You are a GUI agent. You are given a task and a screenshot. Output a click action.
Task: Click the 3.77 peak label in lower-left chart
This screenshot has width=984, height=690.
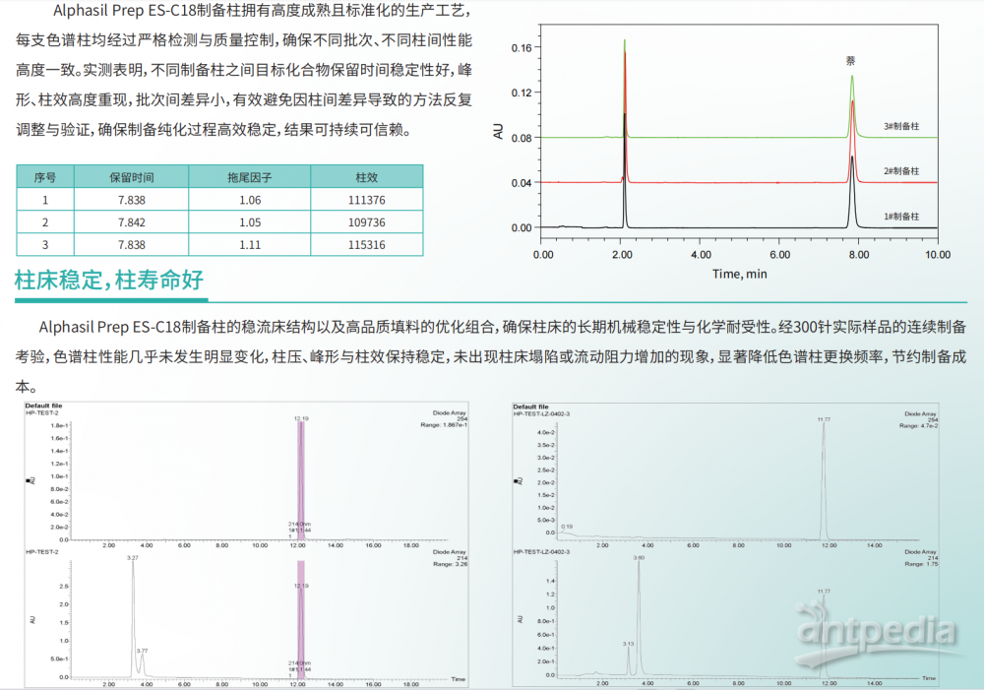pos(142,650)
